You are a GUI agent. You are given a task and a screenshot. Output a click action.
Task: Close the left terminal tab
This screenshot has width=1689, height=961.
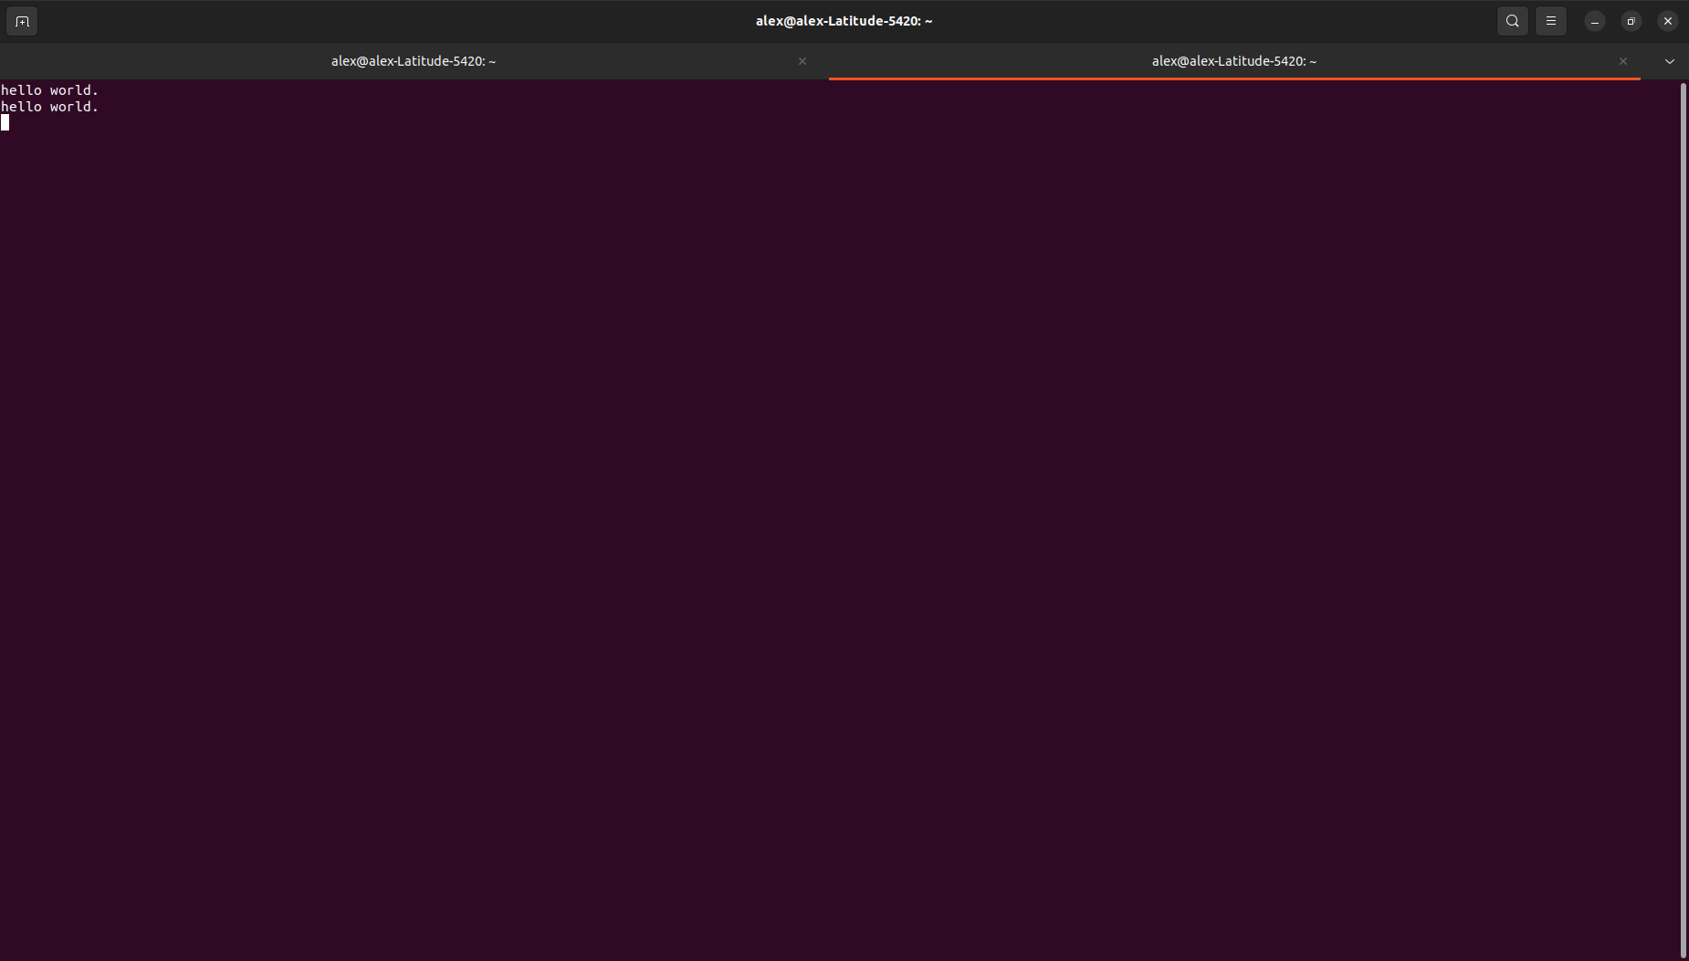[x=802, y=61]
